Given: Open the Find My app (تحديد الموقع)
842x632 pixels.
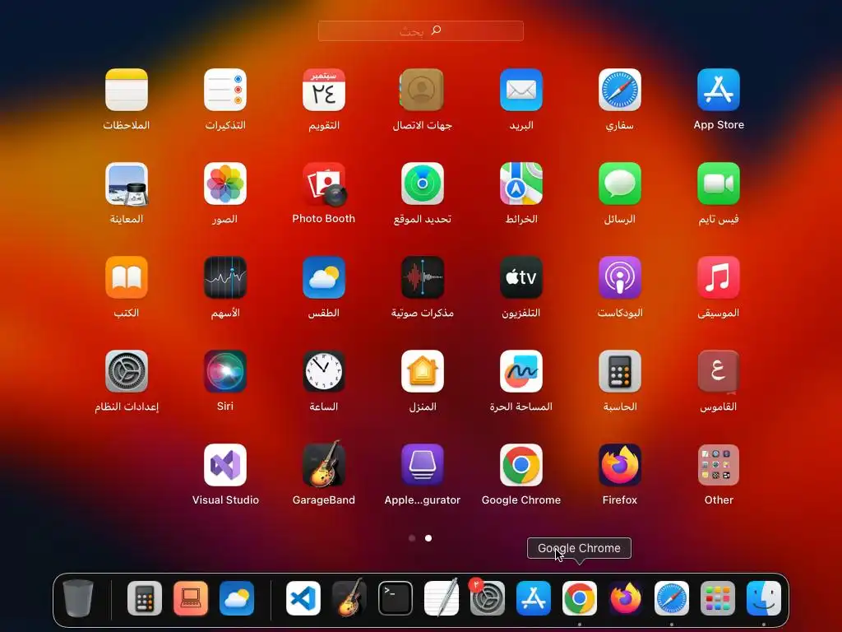Looking at the screenshot, I should pyautogui.click(x=422, y=184).
